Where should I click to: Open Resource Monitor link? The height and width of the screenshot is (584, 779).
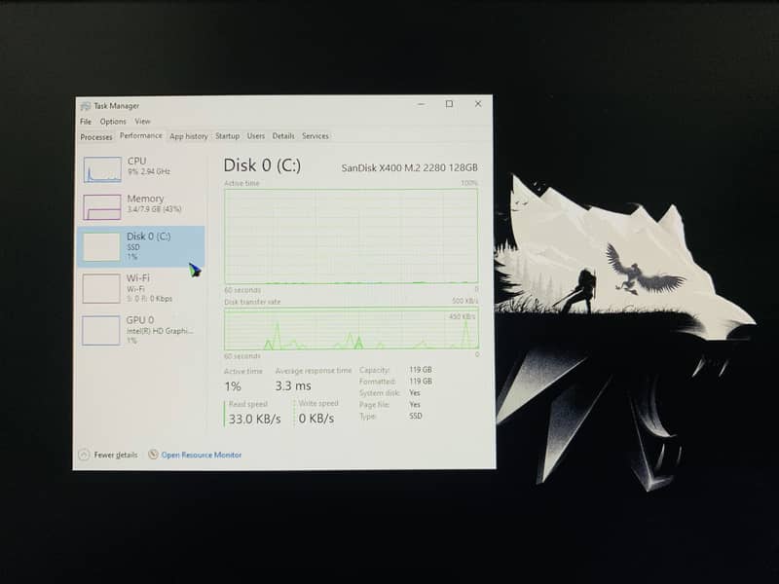pyautogui.click(x=202, y=455)
